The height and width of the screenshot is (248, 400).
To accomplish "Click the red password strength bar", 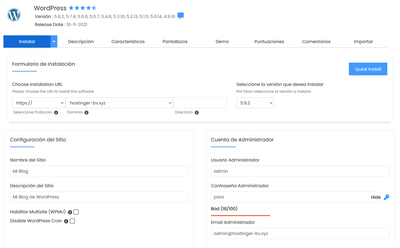I will [x=240, y=215].
